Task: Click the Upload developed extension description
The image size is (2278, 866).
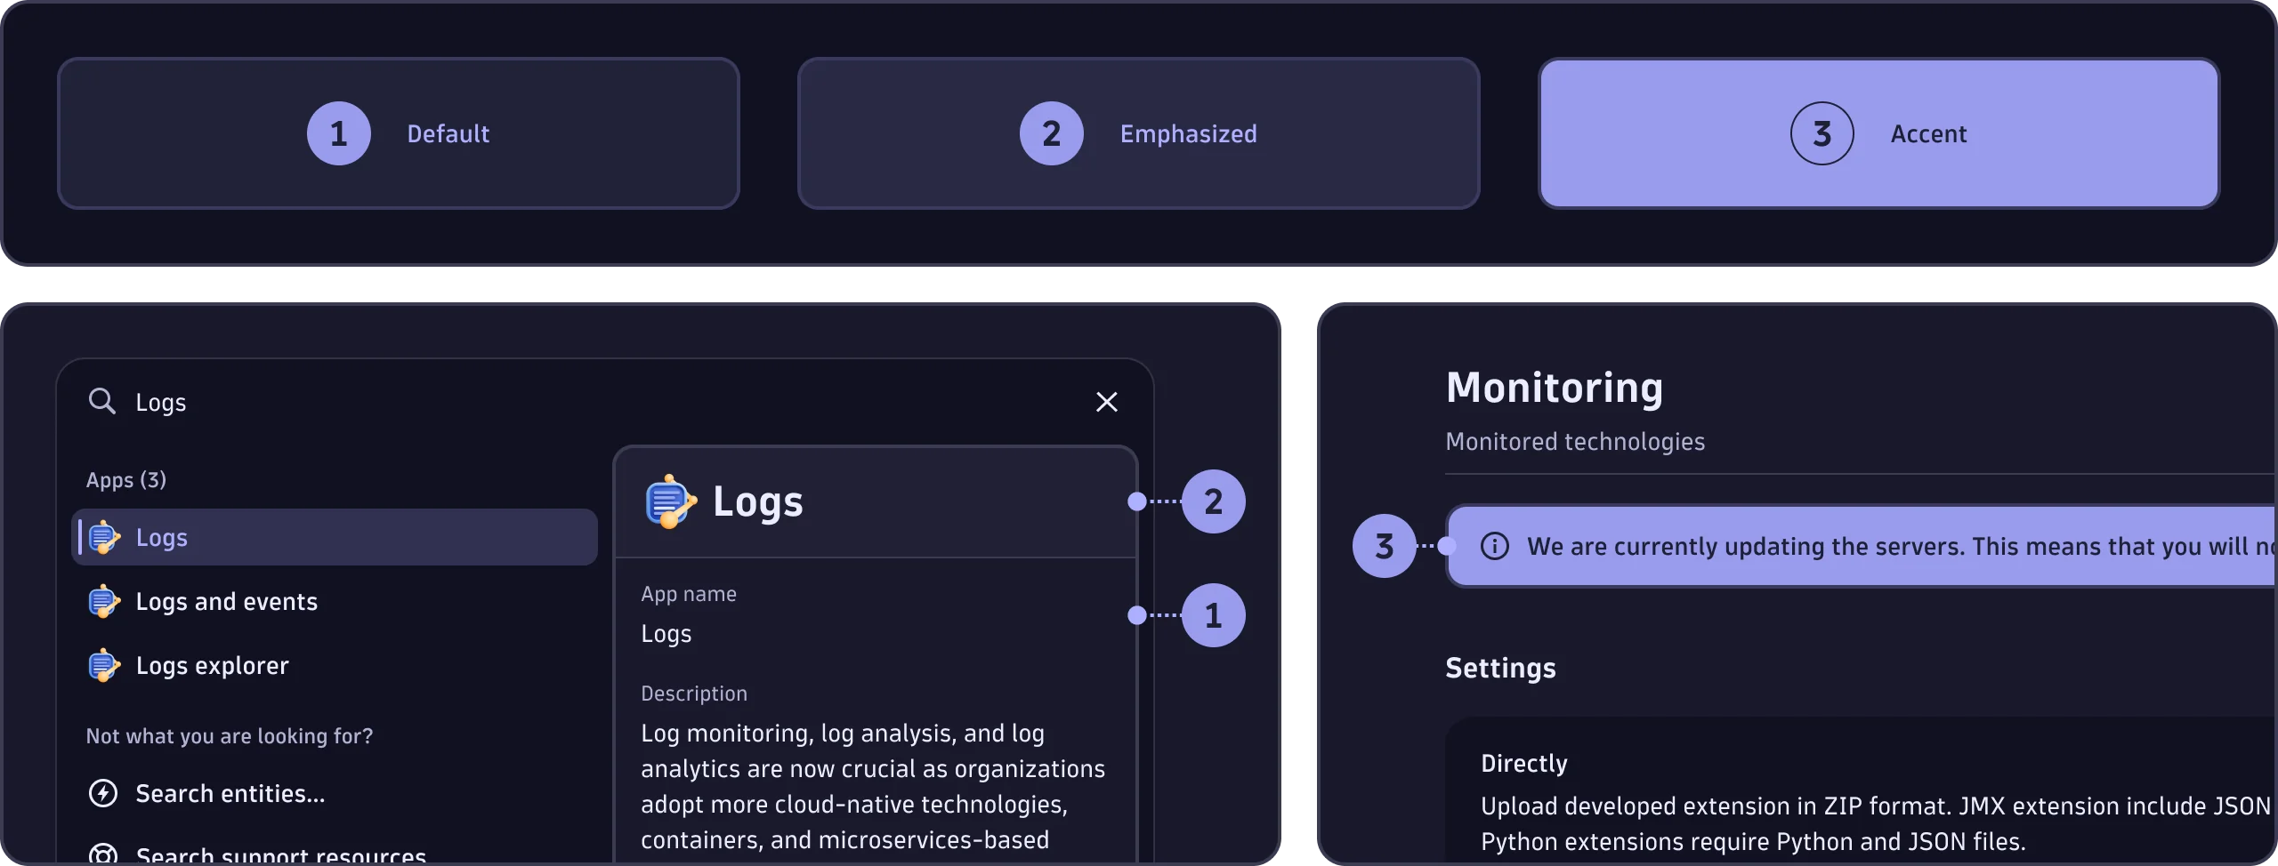Action: (x=1876, y=823)
